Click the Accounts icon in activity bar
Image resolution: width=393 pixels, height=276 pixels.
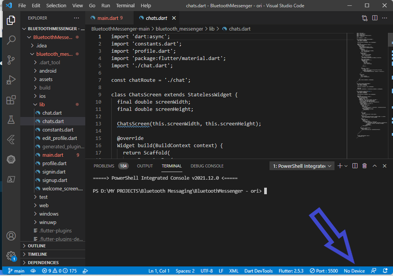(x=11, y=236)
